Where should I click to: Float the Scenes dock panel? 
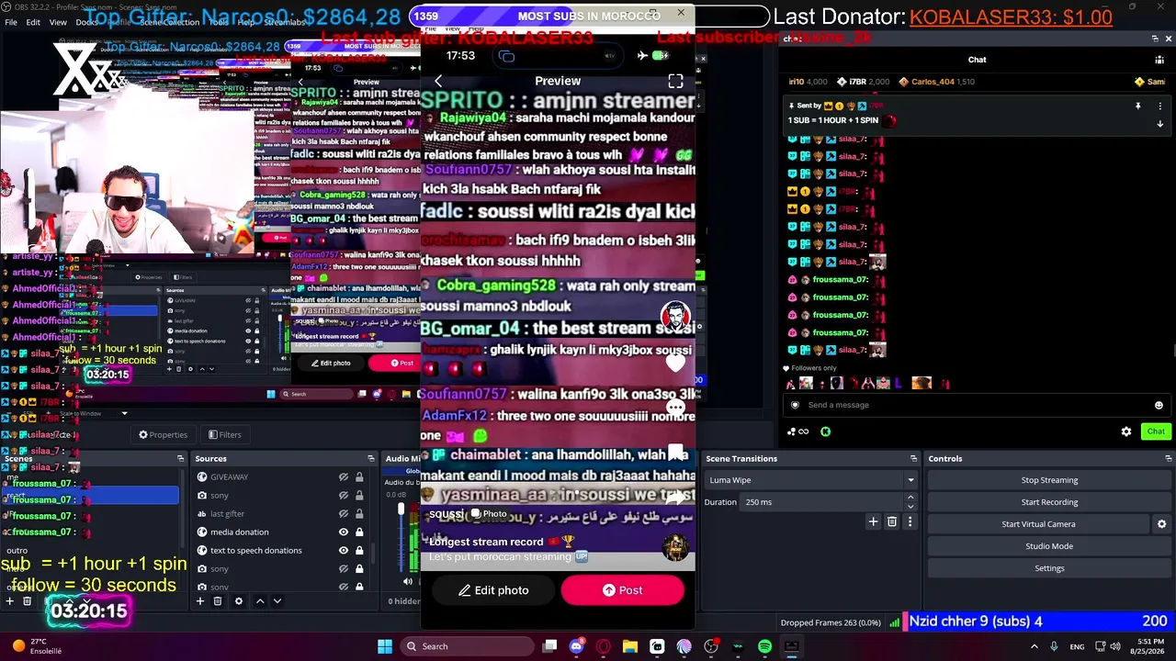tap(180, 458)
